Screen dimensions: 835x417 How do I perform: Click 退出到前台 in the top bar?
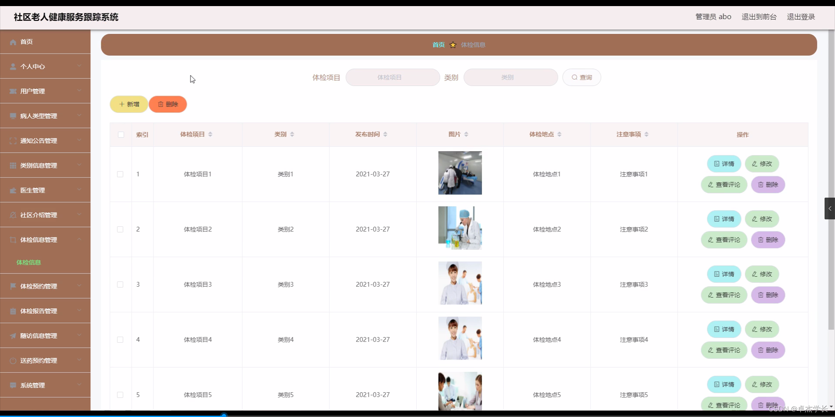[758, 17]
